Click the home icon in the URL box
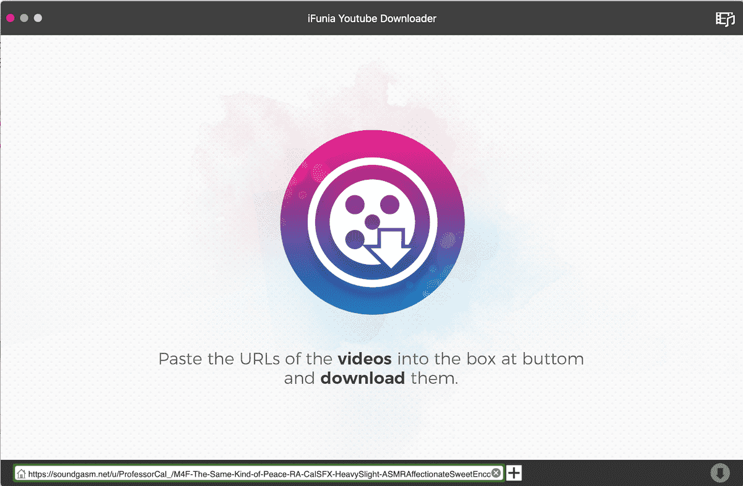The width and height of the screenshot is (743, 486). click(x=22, y=474)
